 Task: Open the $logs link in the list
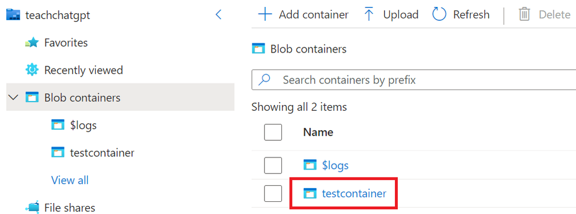(336, 166)
